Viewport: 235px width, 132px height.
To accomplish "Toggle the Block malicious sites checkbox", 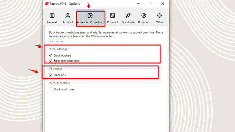I will [50, 61].
